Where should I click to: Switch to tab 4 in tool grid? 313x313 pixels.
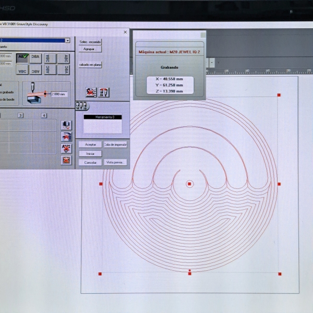pyautogui.click(x=44, y=115)
